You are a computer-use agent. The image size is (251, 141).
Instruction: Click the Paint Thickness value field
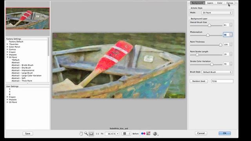click(226, 44)
